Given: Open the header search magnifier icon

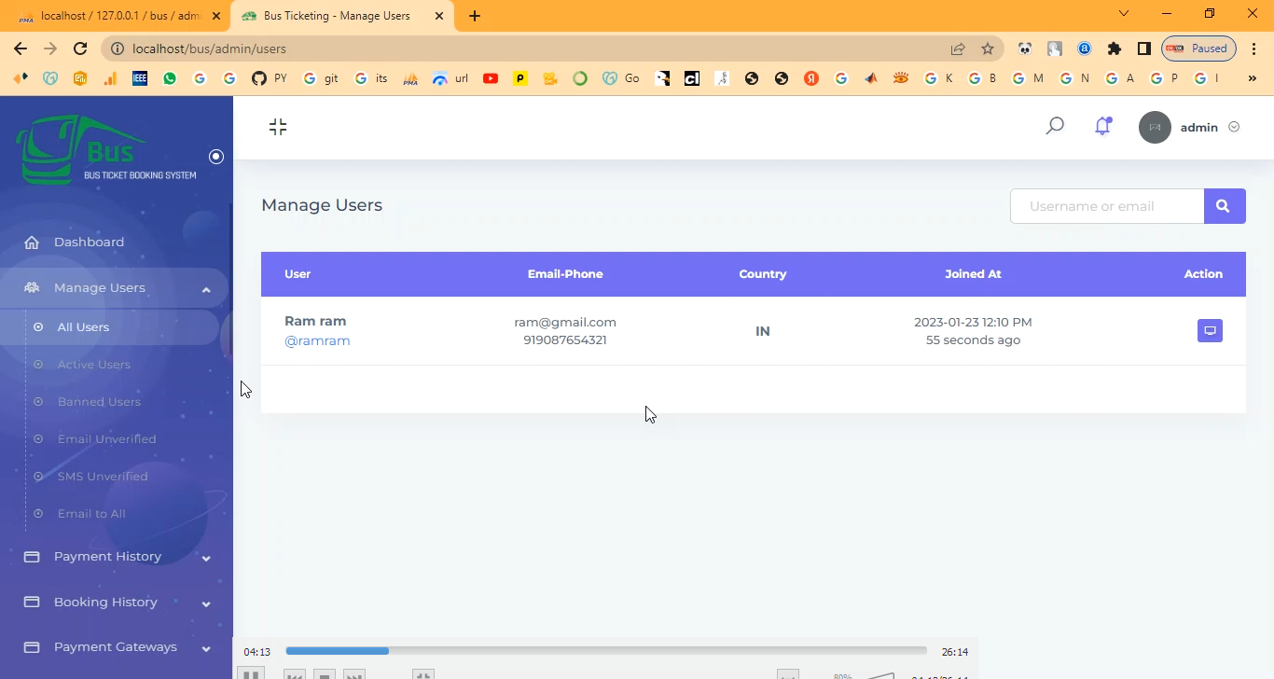Looking at the screenshot, I should tap(1055, 126).
